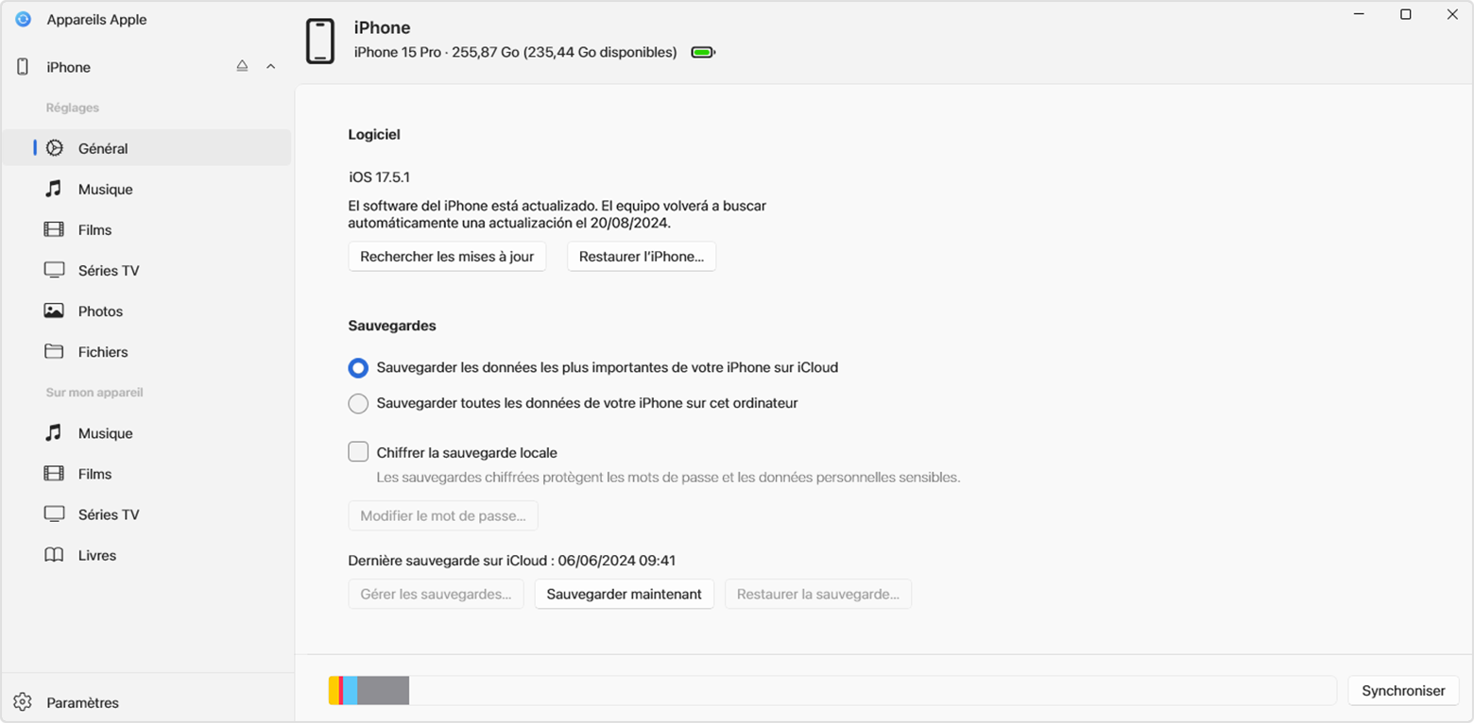Open Musique under Sur mon appareil
Image resolution: width=1474 pixels, height=723 pixels.
(x=146, y=433)
